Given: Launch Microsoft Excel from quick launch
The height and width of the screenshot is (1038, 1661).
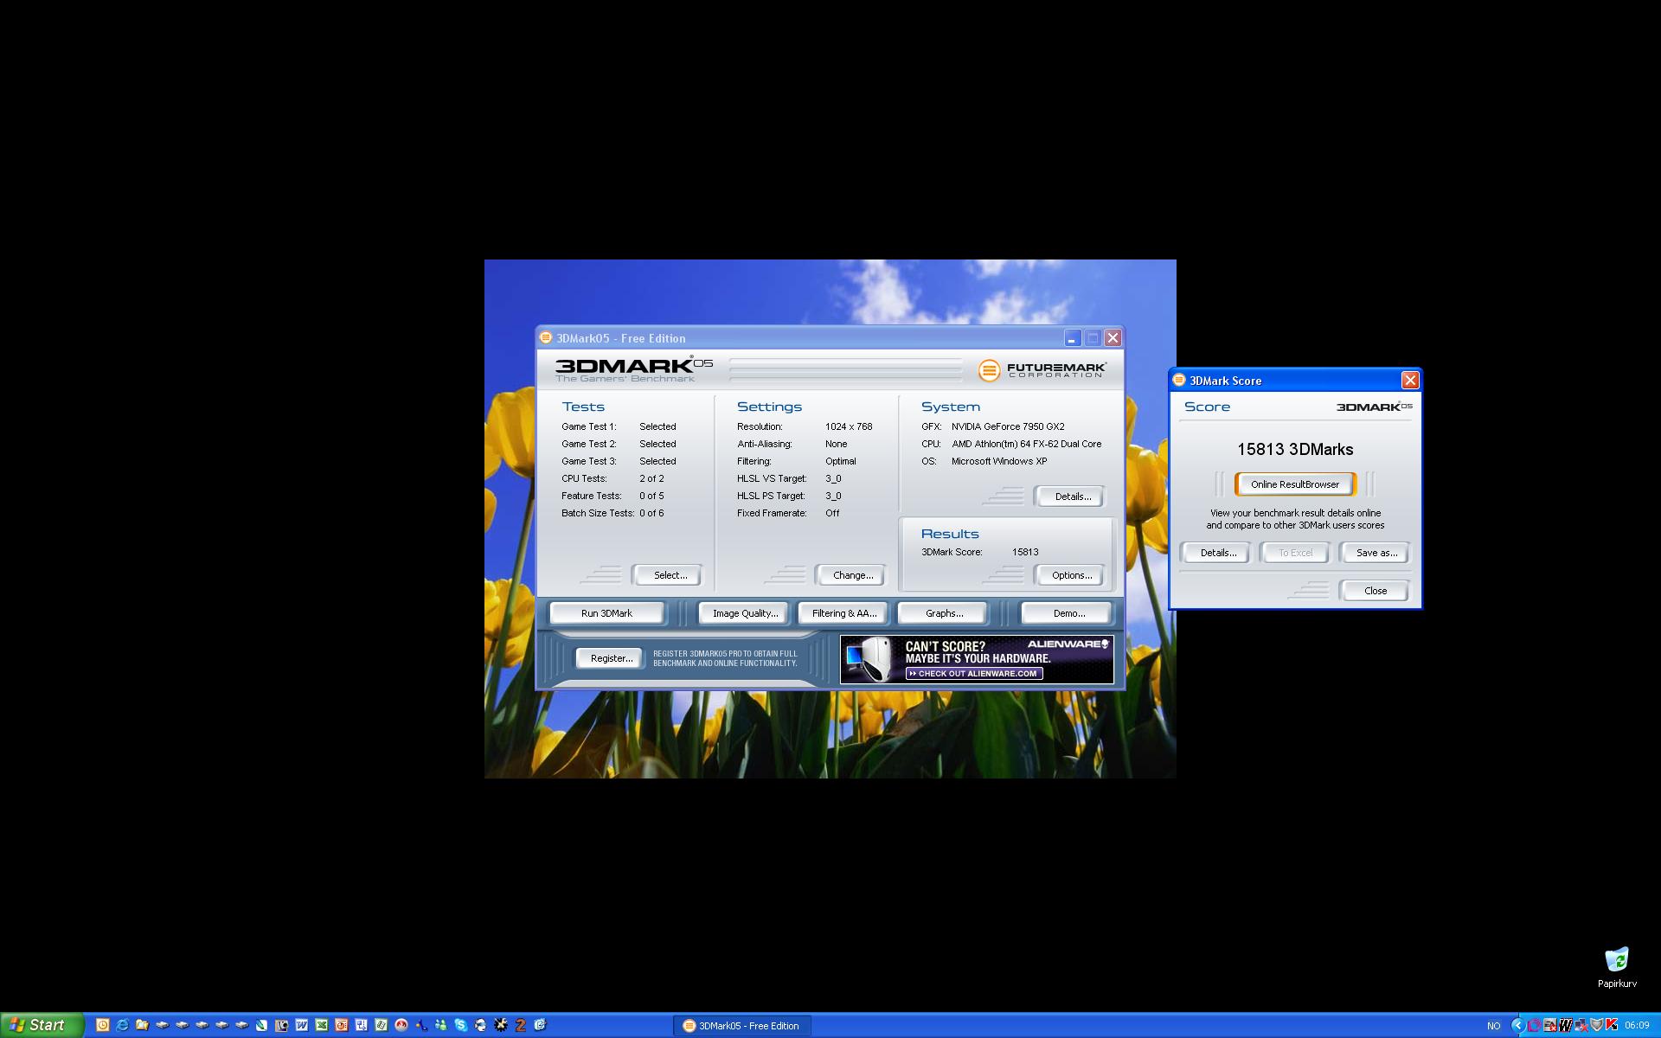Looking at the screenshot, I should [321, 1025].
